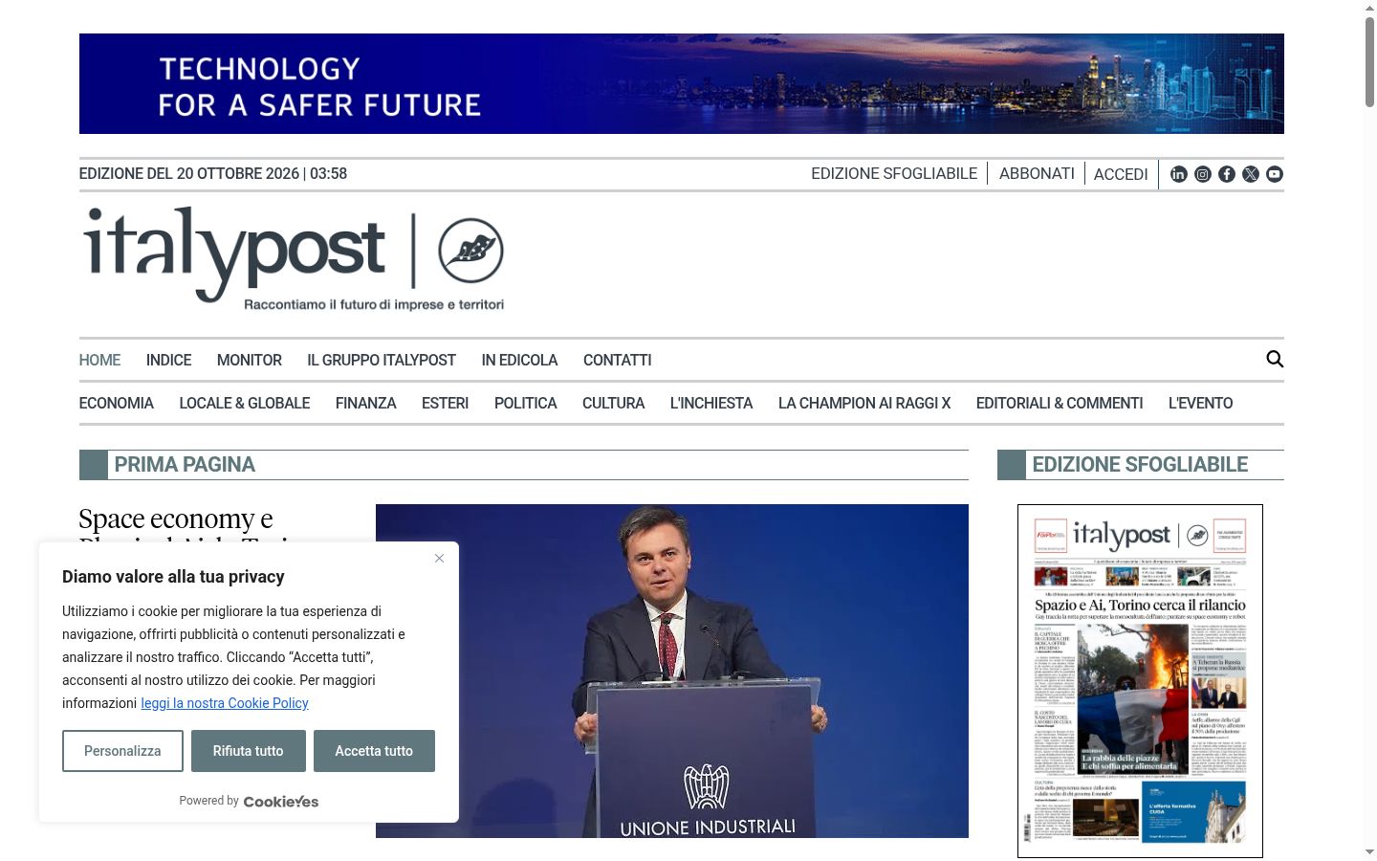Click the search magnifier icon
This screenshot has width=1377, height=861.
coord(1275,359)
